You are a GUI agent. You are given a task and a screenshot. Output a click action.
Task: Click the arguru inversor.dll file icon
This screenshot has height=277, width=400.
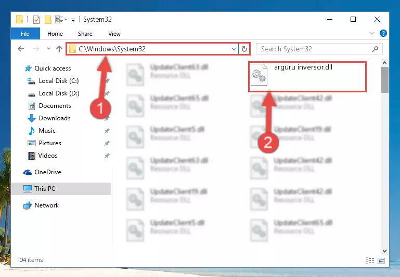pyautogui.click(x=259, y=75)
